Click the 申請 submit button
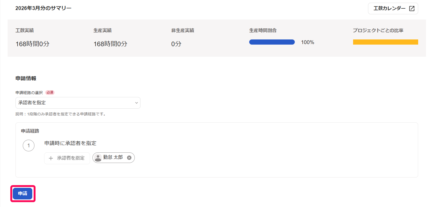 pyautogui.click(x=23, y=193)
